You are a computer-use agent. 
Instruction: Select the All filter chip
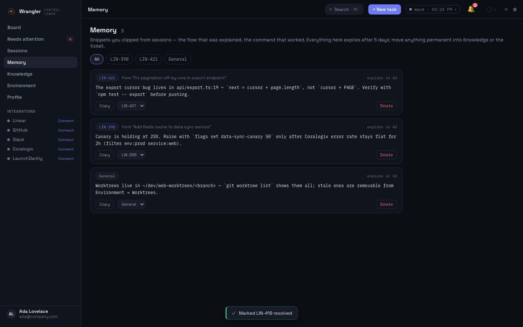97,59
